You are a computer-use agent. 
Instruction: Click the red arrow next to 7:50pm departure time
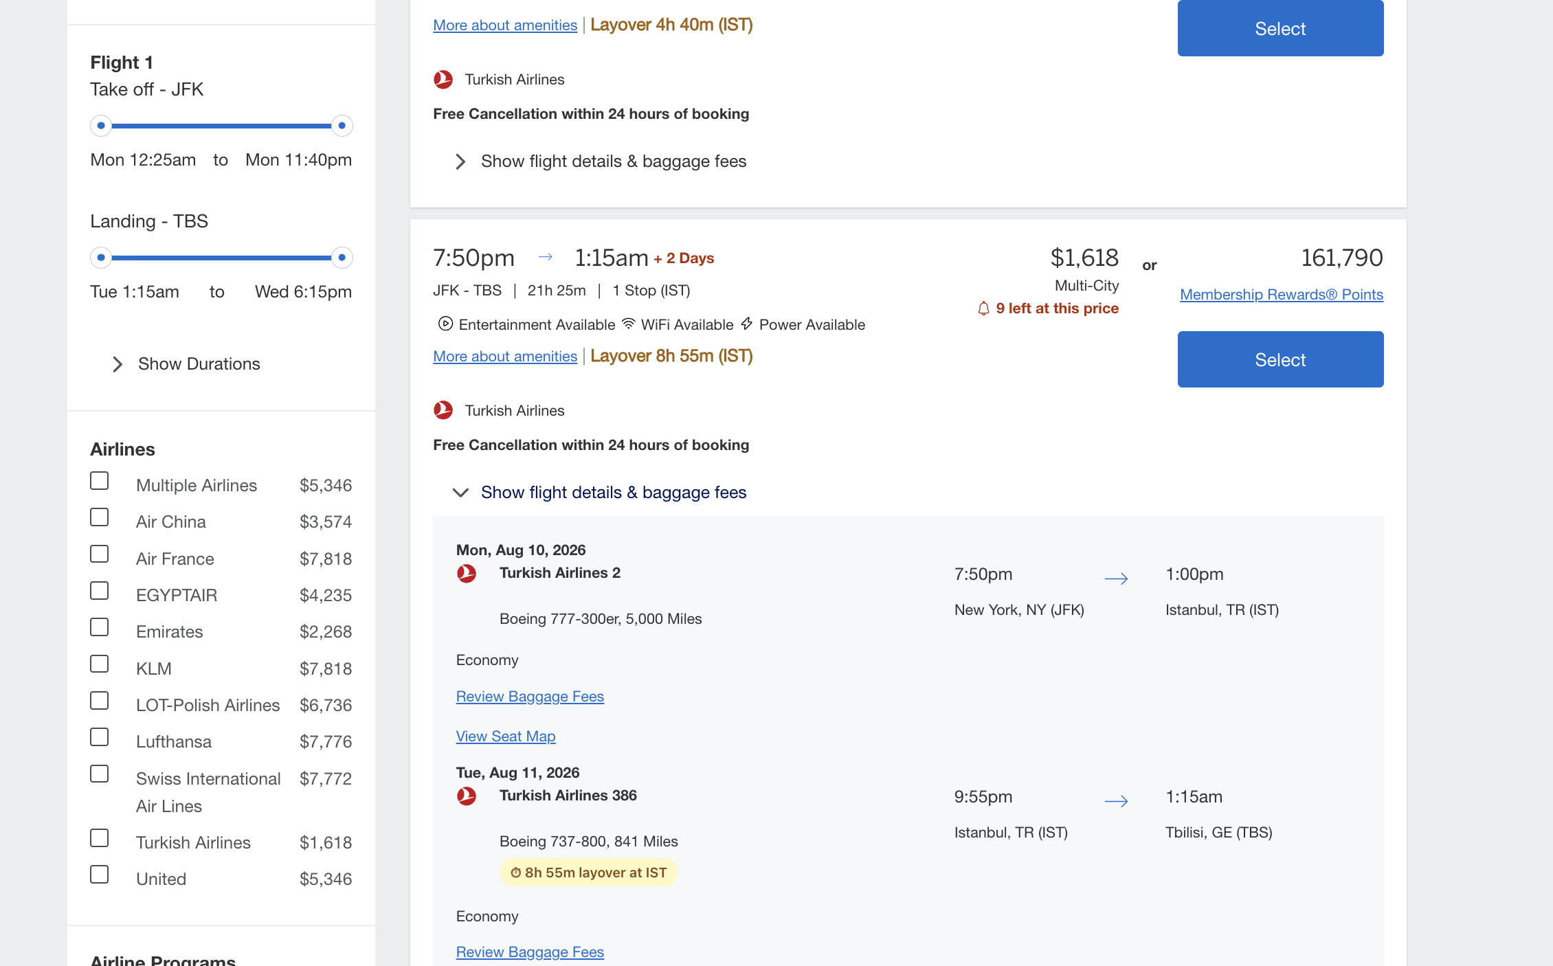(546, 256)
